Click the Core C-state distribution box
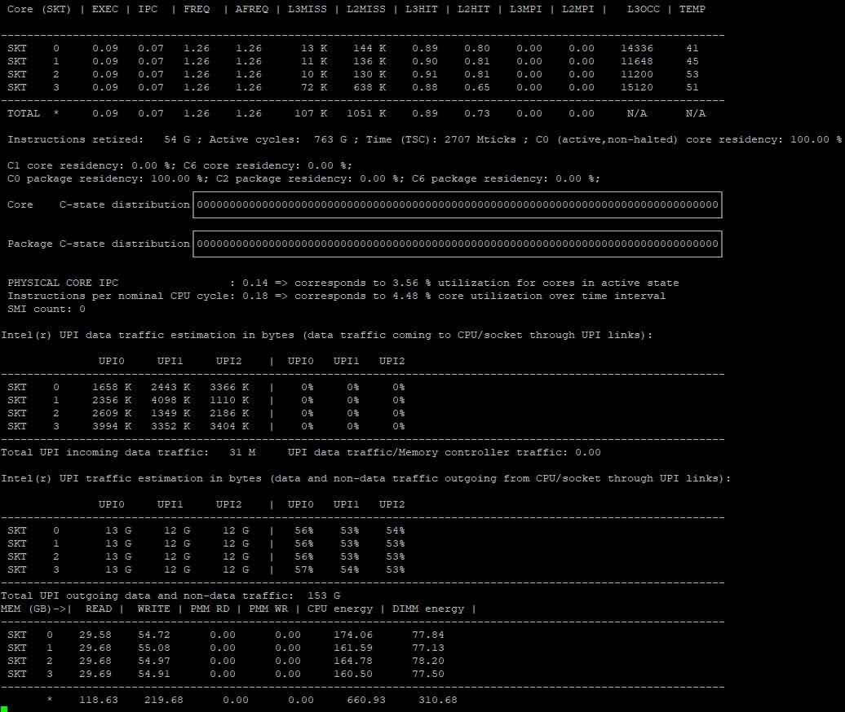Viewport: 845px width, 712px height. coord(457,204)
